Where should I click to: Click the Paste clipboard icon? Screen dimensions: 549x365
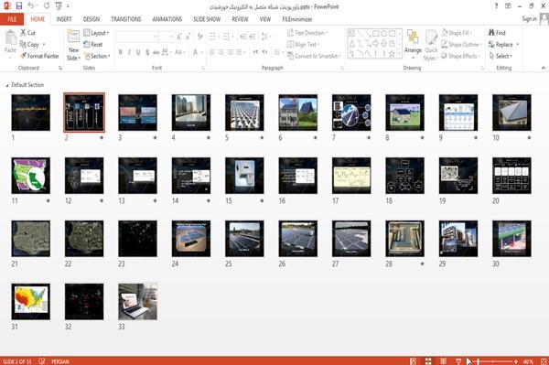coord(10,38)
